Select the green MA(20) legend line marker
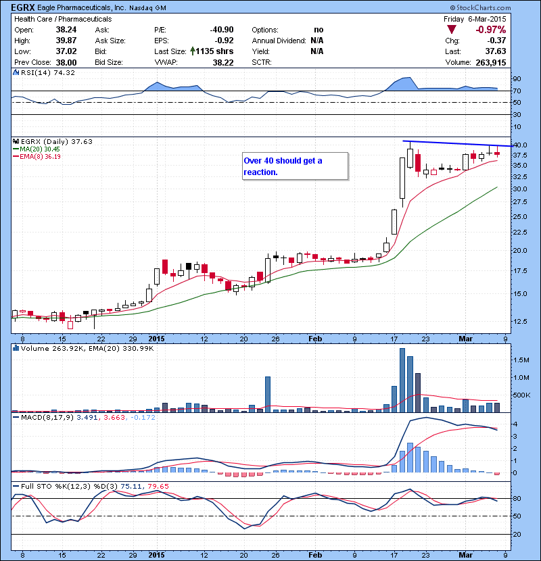Screen dimensions: 541x561 pos(16,149)
